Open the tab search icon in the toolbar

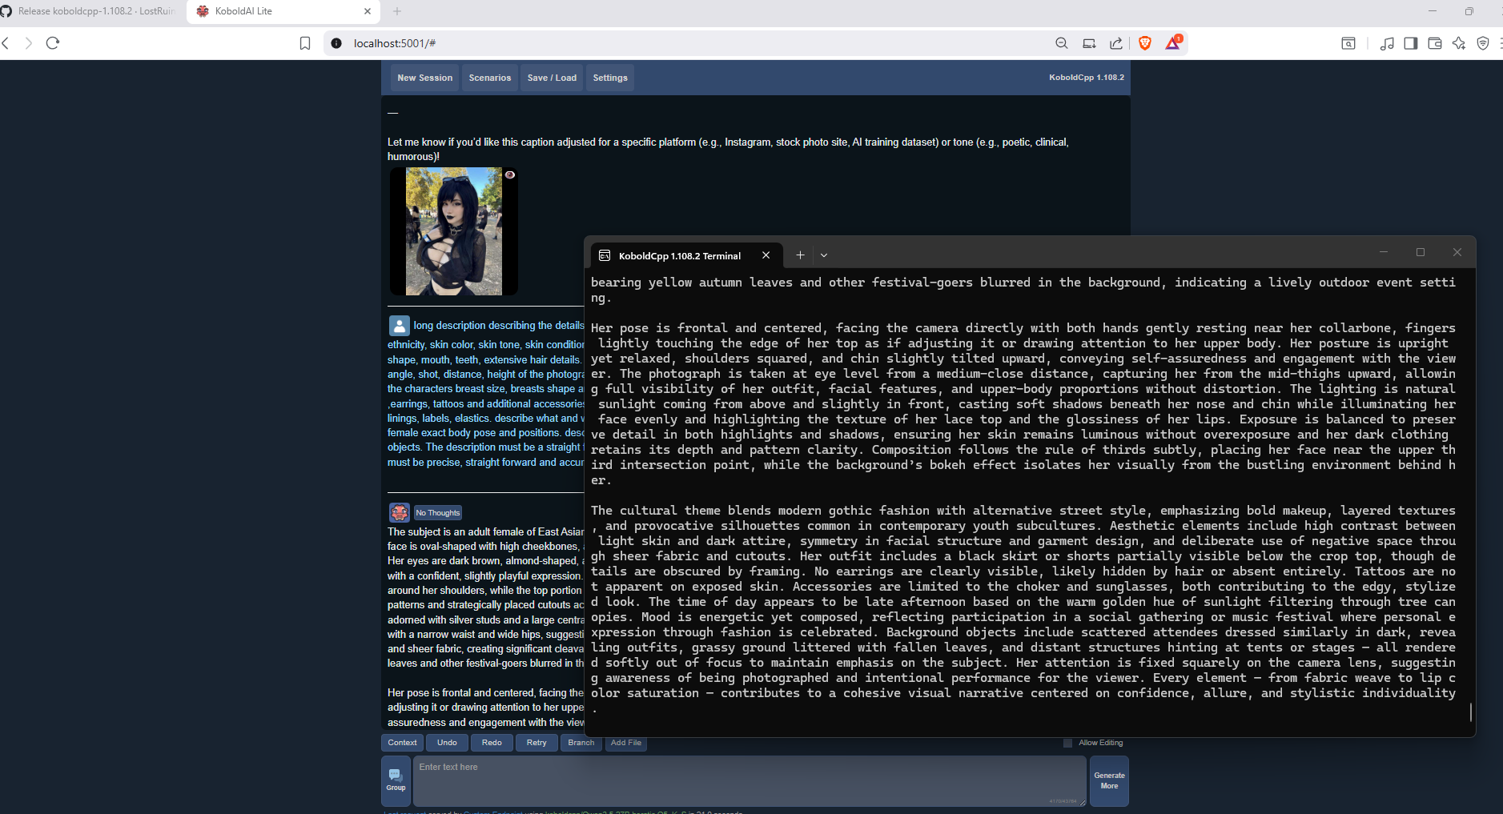point(1348,43)
